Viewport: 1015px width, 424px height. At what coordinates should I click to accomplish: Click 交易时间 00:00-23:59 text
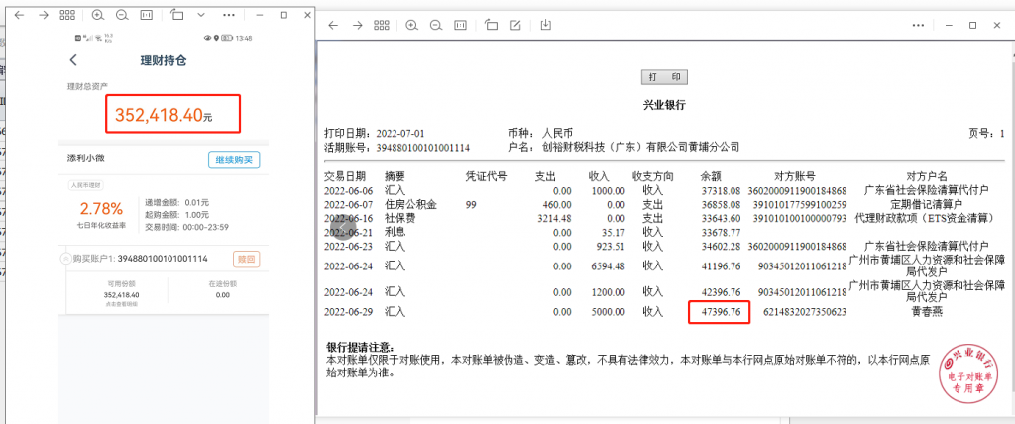click(x=187, y=227)
